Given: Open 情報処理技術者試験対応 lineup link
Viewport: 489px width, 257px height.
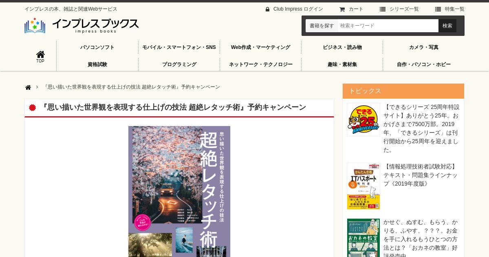Looking at the screenshot, I should pyautogui.click(x=421, y=175).
